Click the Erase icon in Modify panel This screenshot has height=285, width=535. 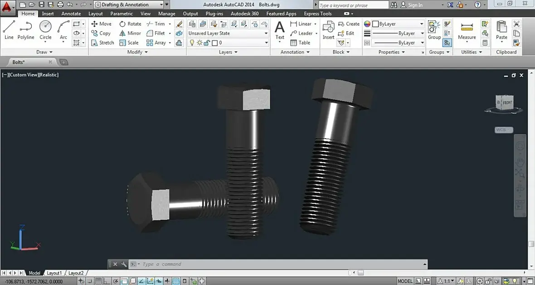coord(179,24)
